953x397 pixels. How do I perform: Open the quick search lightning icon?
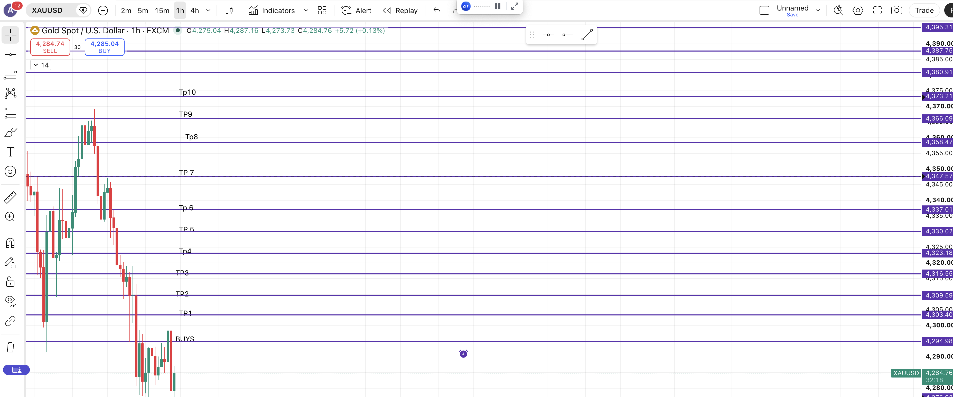838,10
